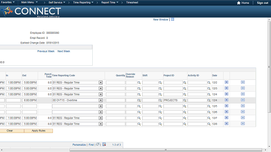Viewport: 271px width, 152px height.
Task: Open Time Reporting Code dropdown for 12/7
Action: tap(101, 118)
